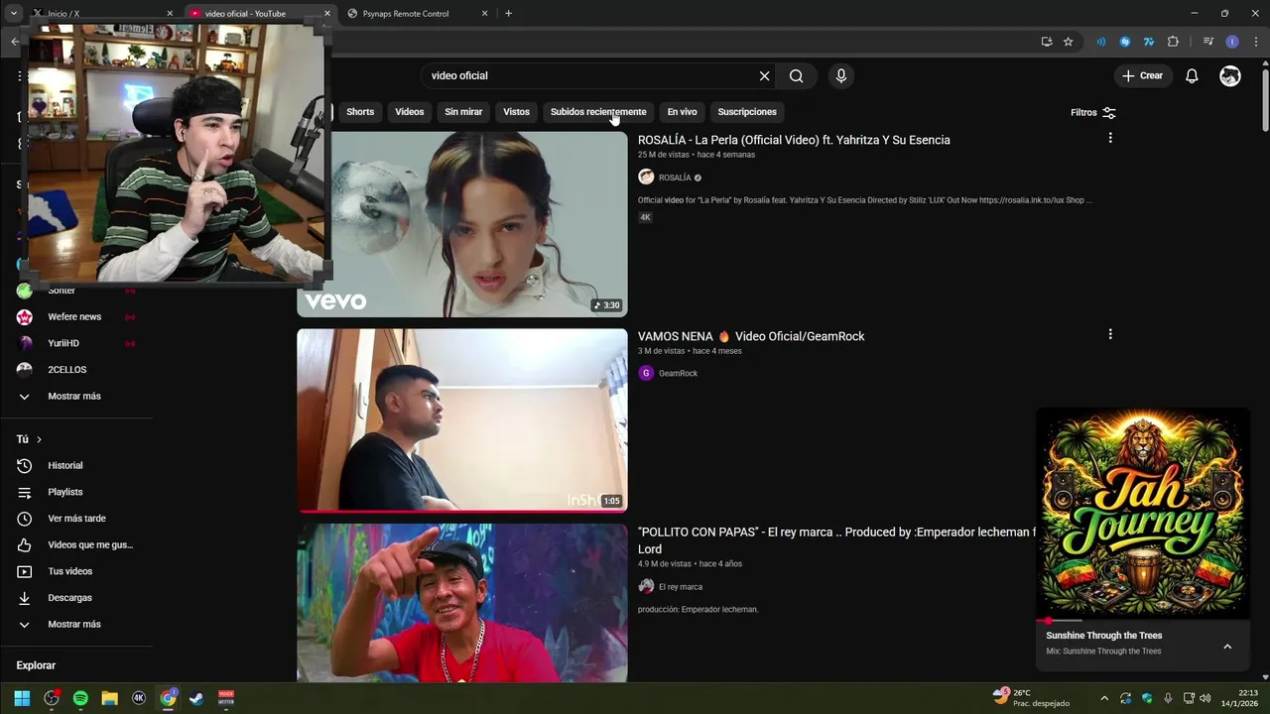The height and width of the screenshot is (714, 1270).
Task: Open a new browser tab
Action: pos(509,13)
